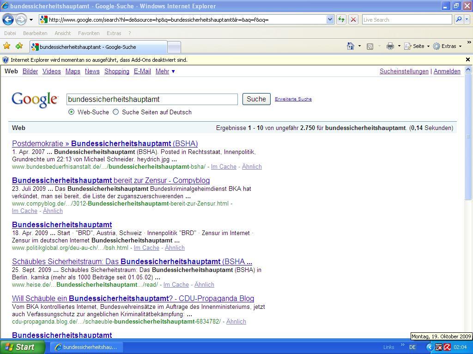473x354 pixels.
Task: Expand the Mehr dropdown menu
Action: 165,71
